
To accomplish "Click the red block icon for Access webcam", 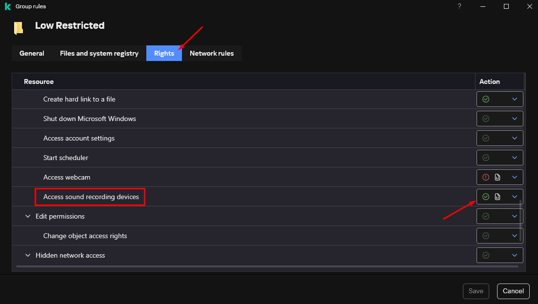I will point(485,177).
